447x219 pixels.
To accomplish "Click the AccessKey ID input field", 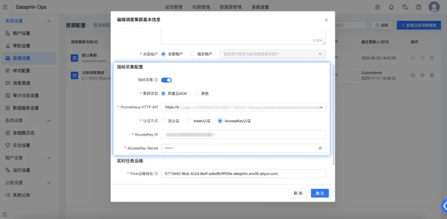I will tap(243, 134).
